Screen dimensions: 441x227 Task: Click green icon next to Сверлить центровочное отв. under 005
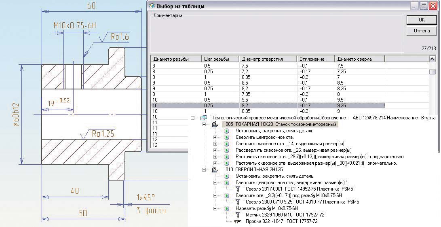point(226,138)
